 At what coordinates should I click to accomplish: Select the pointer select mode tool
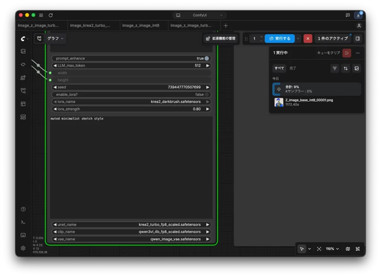click(301, 249)
